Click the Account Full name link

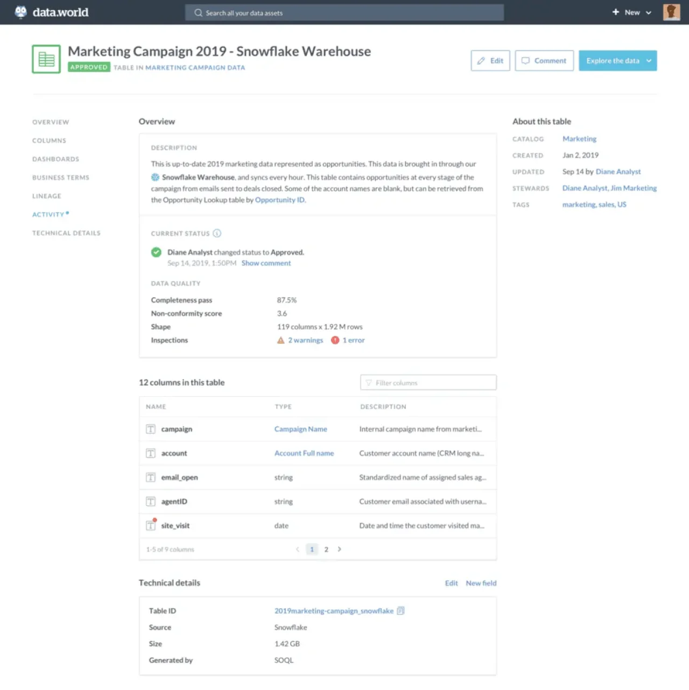pyautogui.click(x=304, y=453)
